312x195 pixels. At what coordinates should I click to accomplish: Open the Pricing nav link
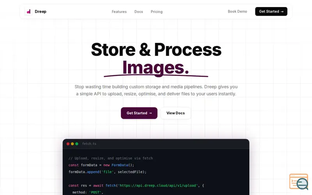point(156,12)
